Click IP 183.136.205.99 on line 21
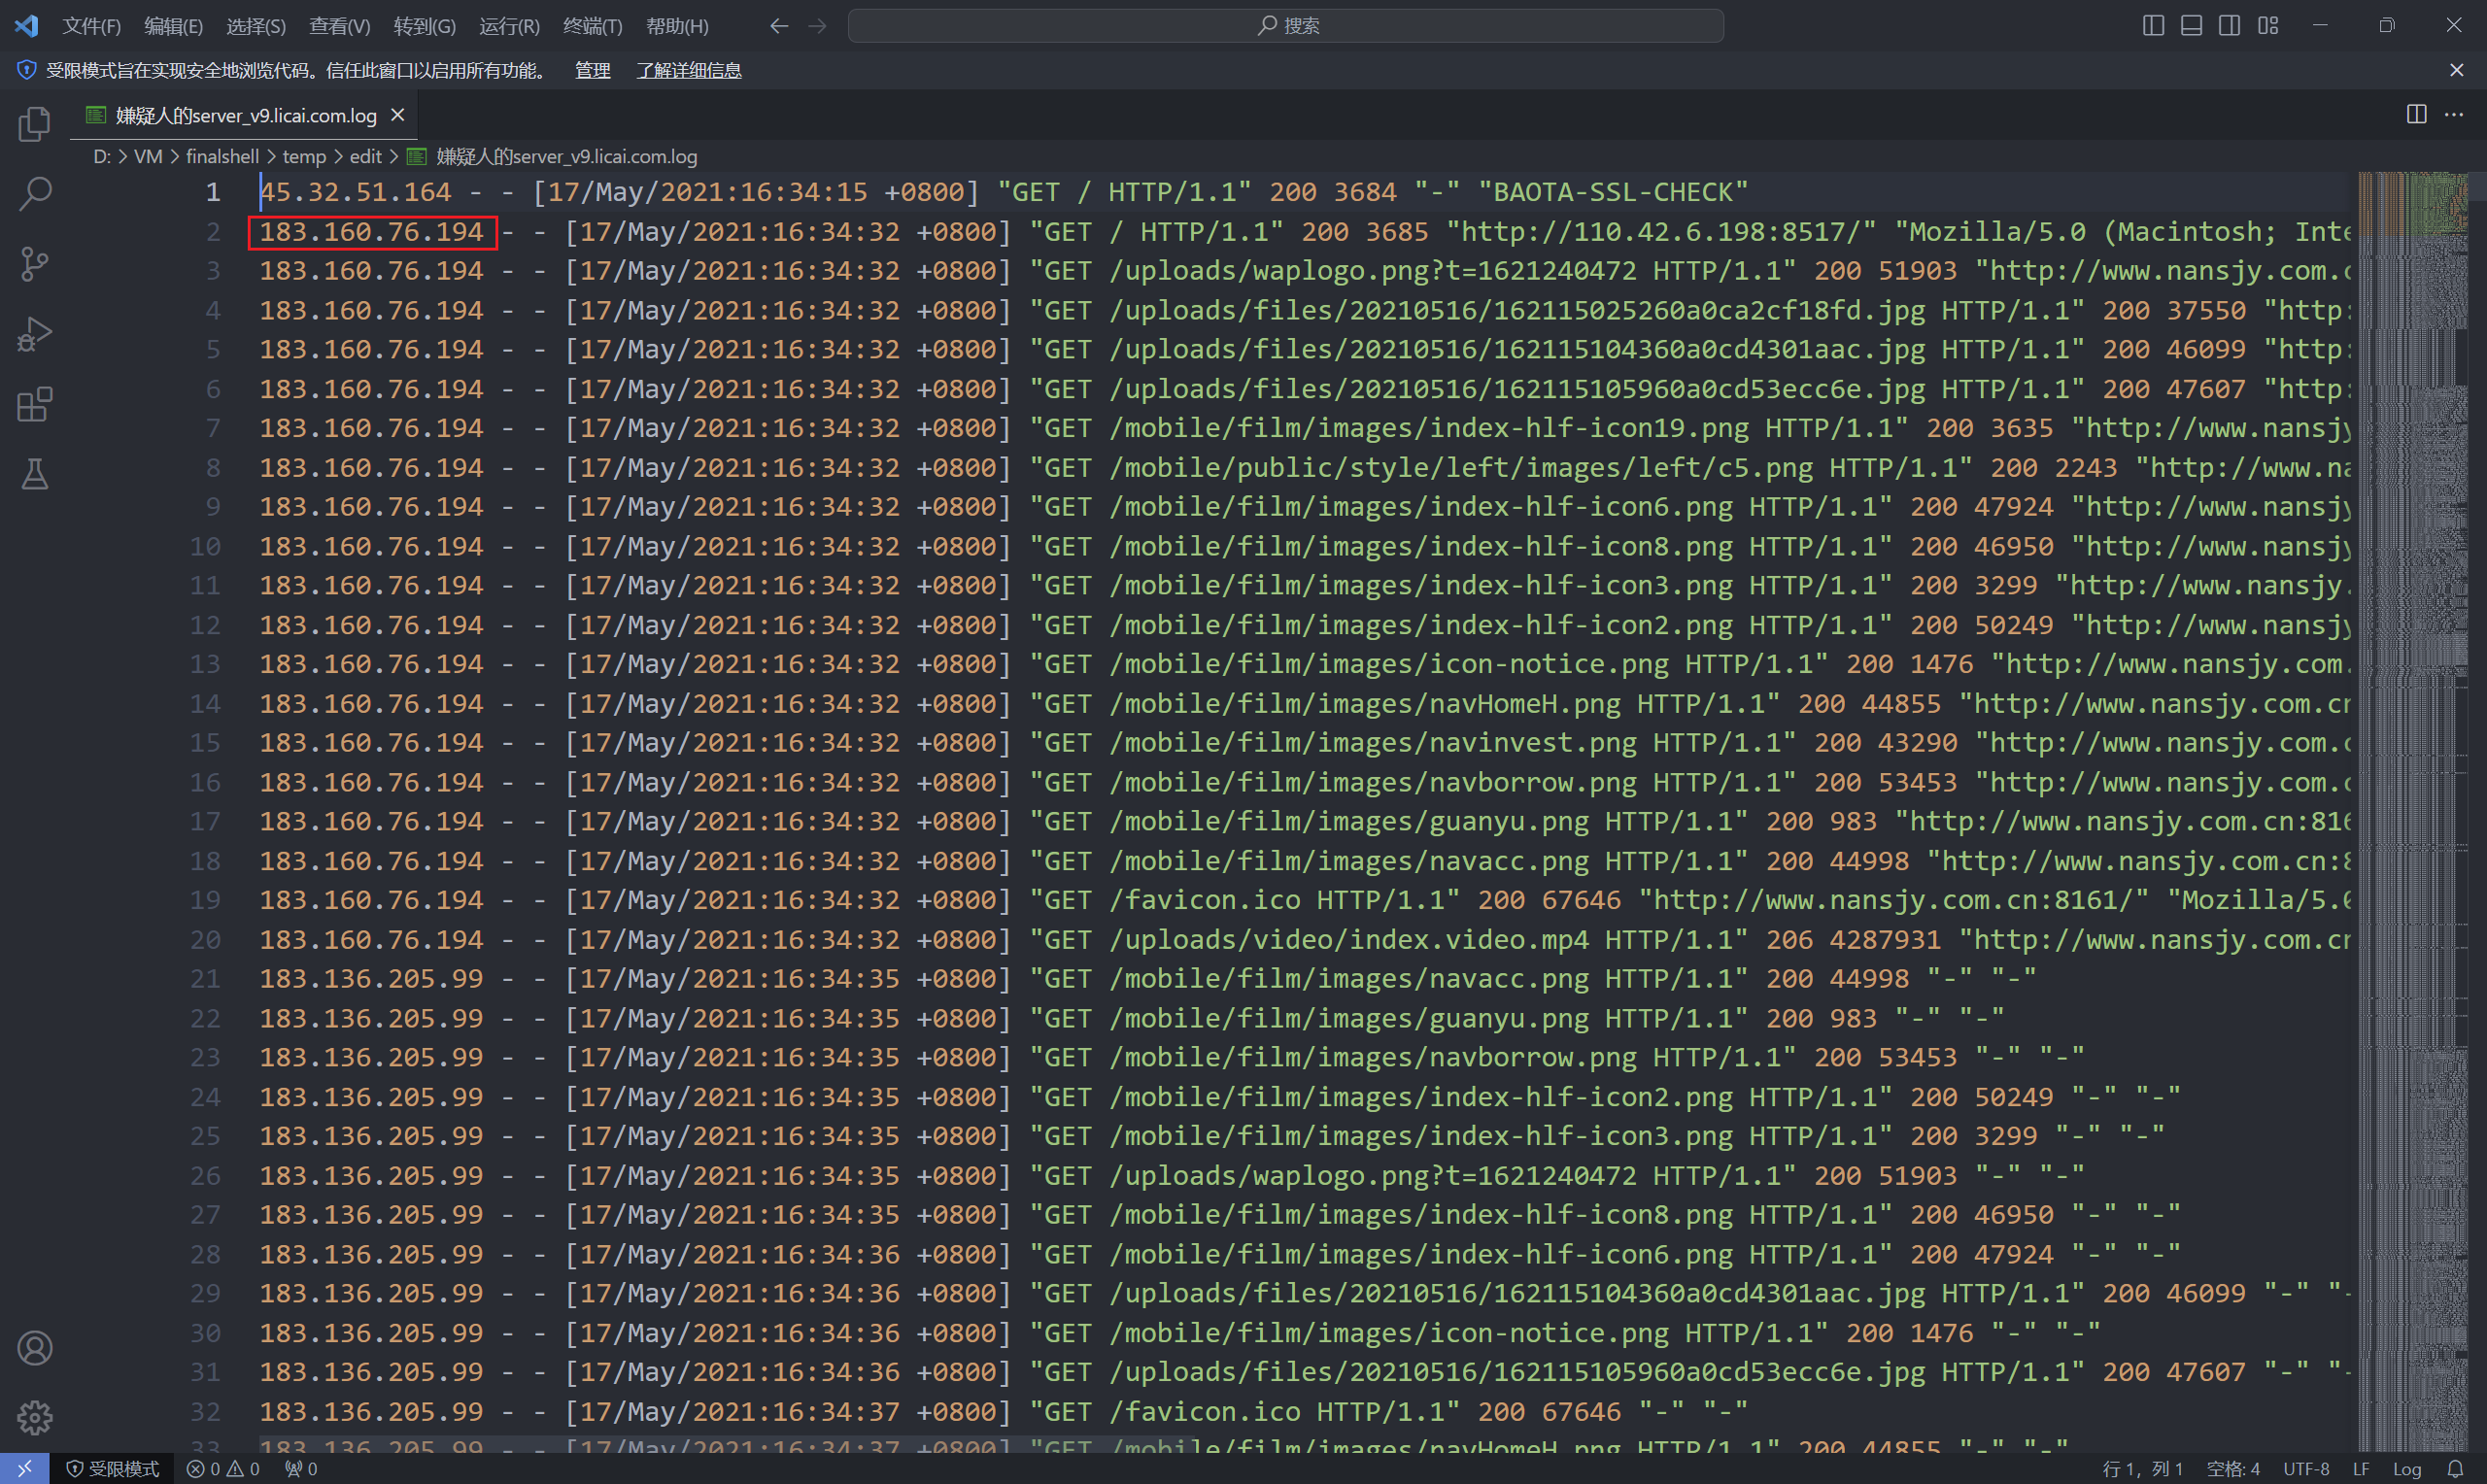Screen dimensions: 2487x1484 coord(372,979)
